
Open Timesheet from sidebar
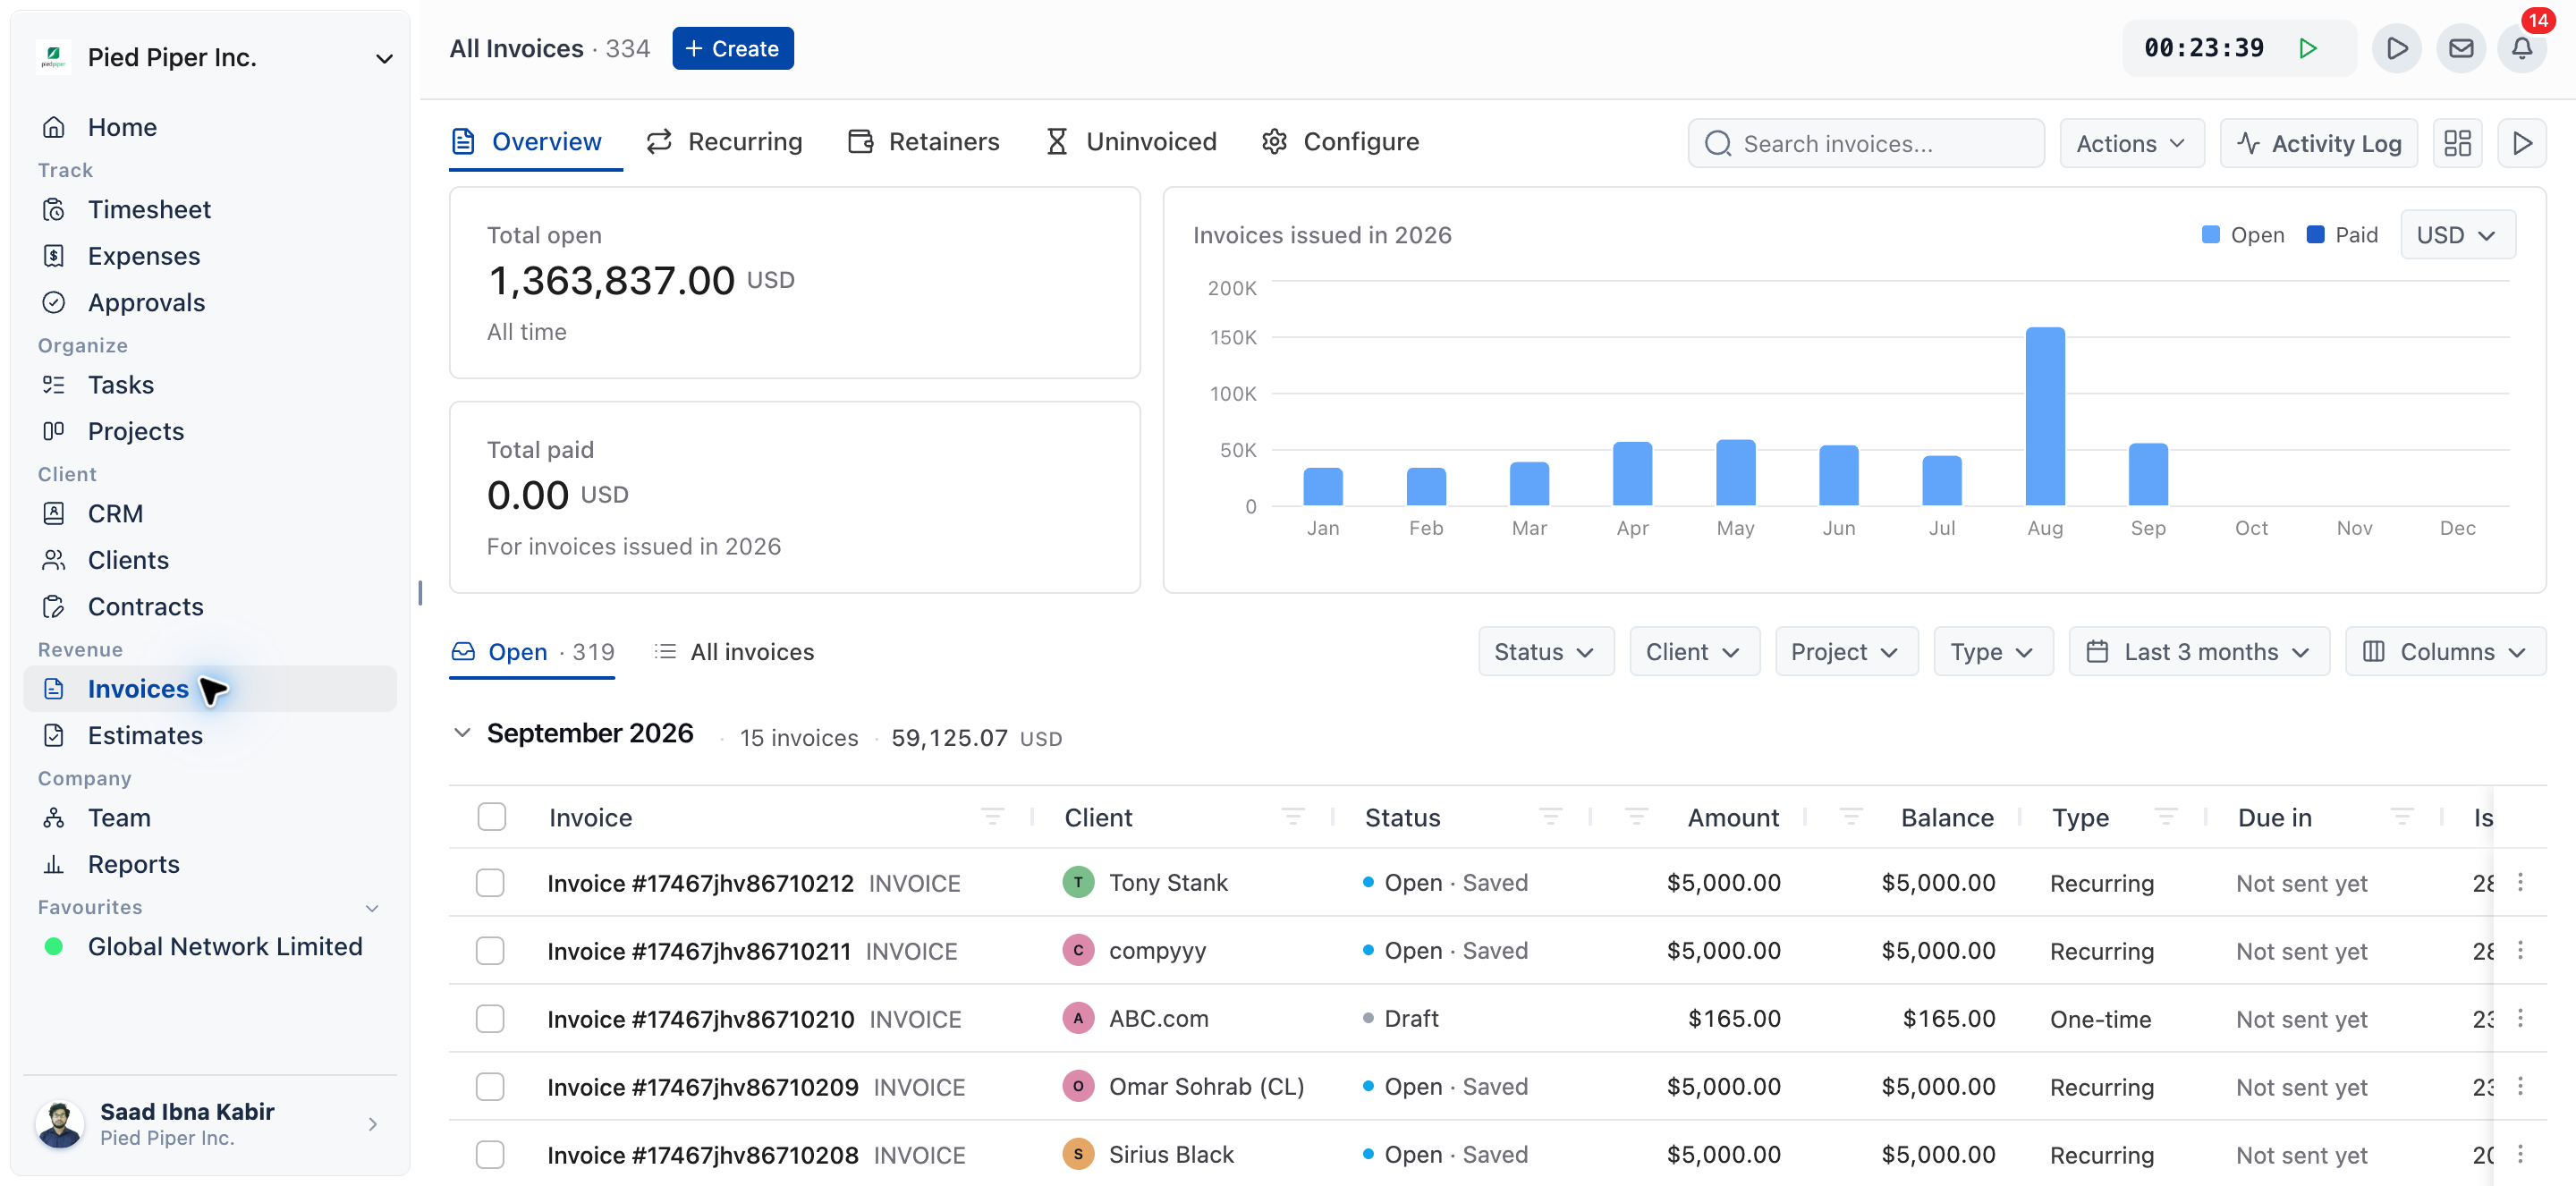click(210, 209)
